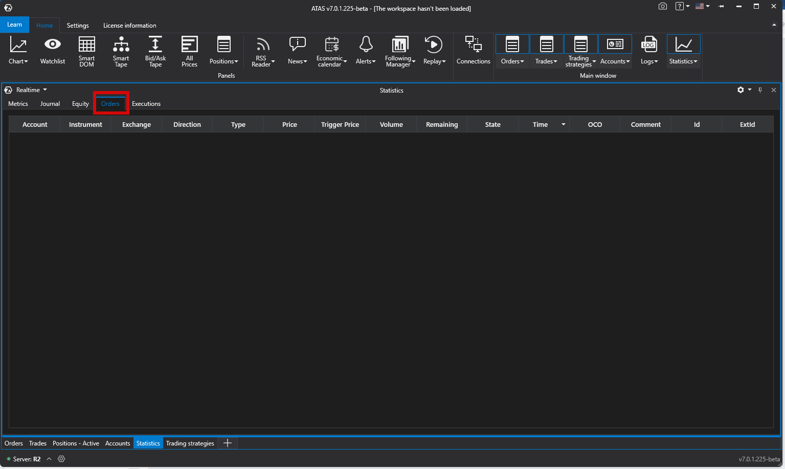Switch to the Journal tab
This screenshot has width=785, height=469.
point(50,104)
